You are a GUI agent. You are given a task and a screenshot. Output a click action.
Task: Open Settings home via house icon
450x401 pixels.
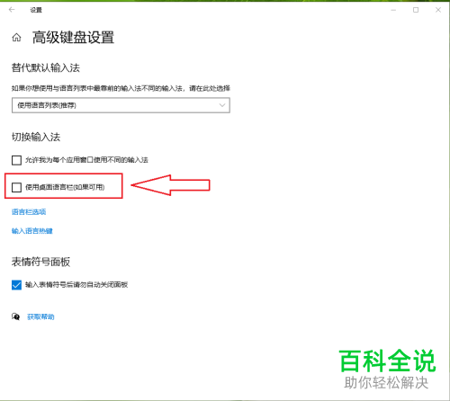pyautogui.click(x=16, y=38)
